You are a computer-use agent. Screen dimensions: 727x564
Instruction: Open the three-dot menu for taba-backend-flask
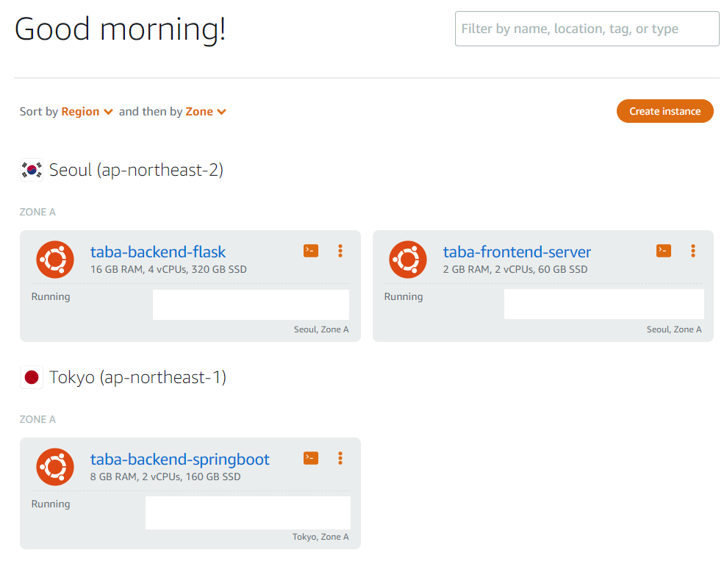[x=340, y=251]
